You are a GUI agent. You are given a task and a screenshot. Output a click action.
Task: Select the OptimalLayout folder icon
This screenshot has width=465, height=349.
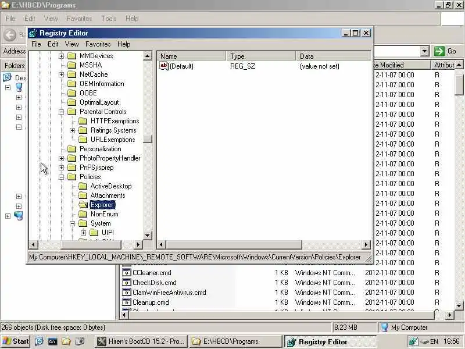pos(71,102)
